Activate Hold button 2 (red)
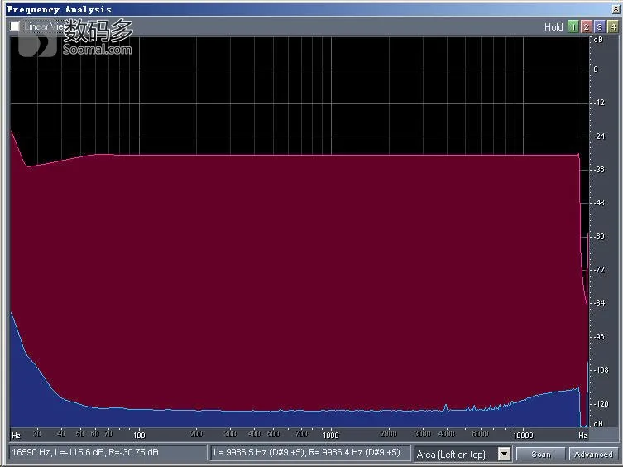The width and height of the screenshot is (623, 467). tap(586, 26)
